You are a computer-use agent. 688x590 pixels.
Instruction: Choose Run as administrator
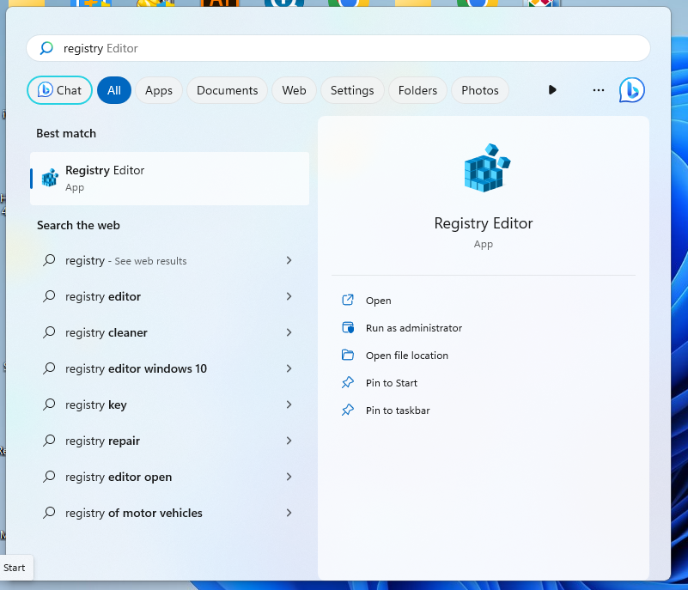tap(414, 328)
